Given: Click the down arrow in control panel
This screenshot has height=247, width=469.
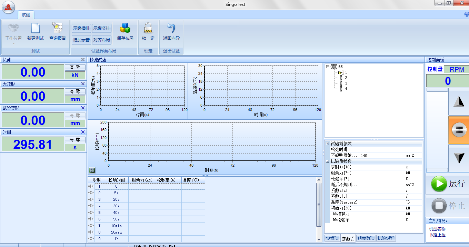Looking at the screenshot, I should pos(459,158).
